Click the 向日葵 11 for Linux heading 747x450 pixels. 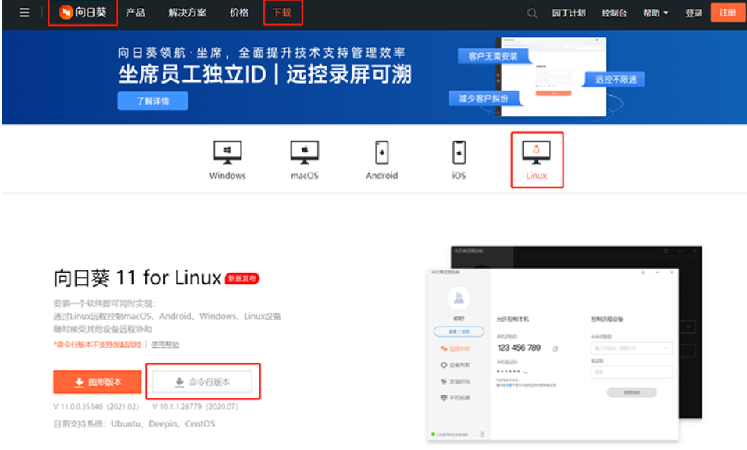tap(138, 277)
